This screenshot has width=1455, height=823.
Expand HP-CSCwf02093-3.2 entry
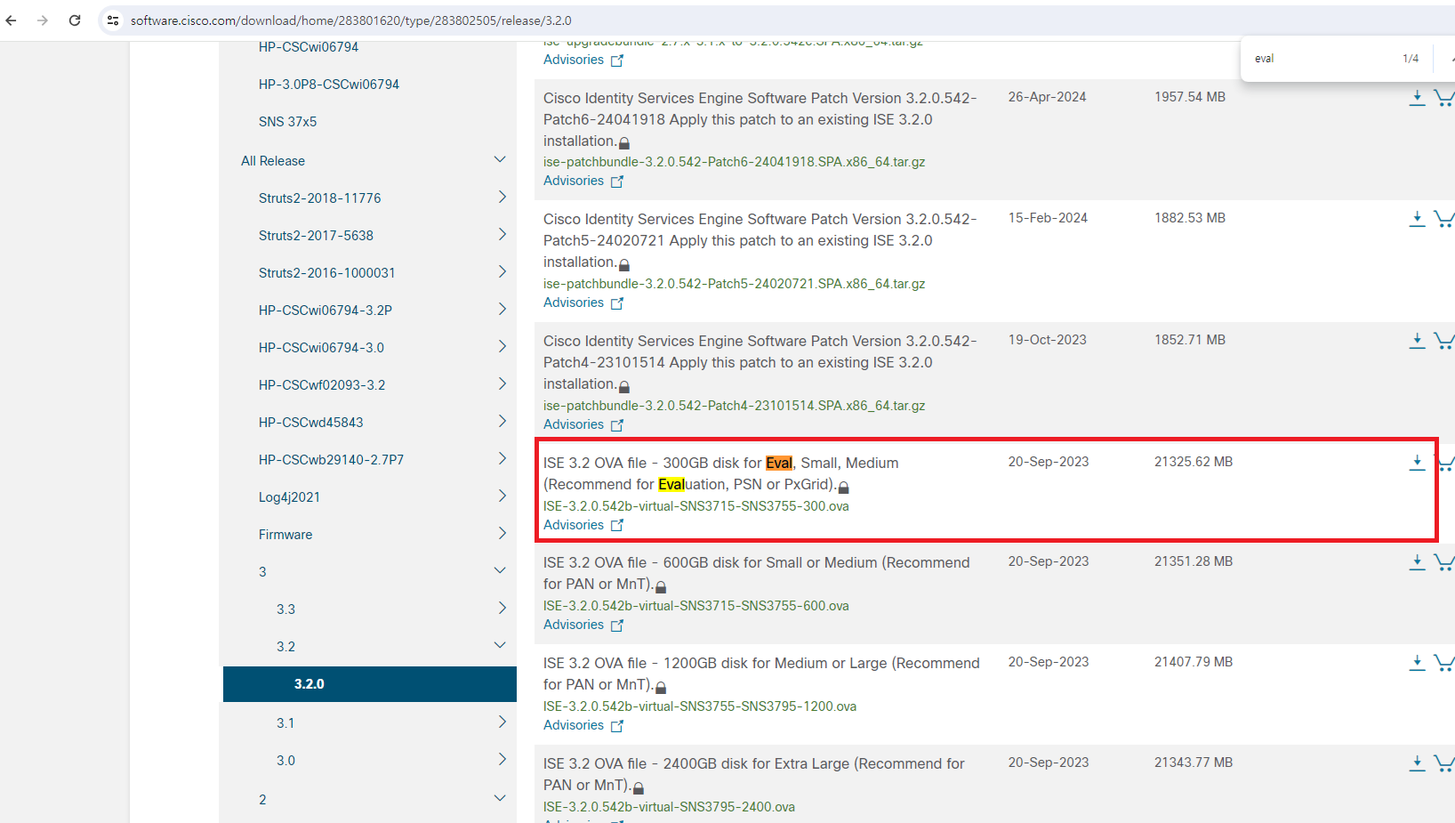(502, 384)
